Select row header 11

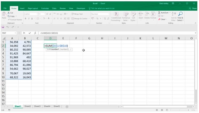[x=3, y=81]
